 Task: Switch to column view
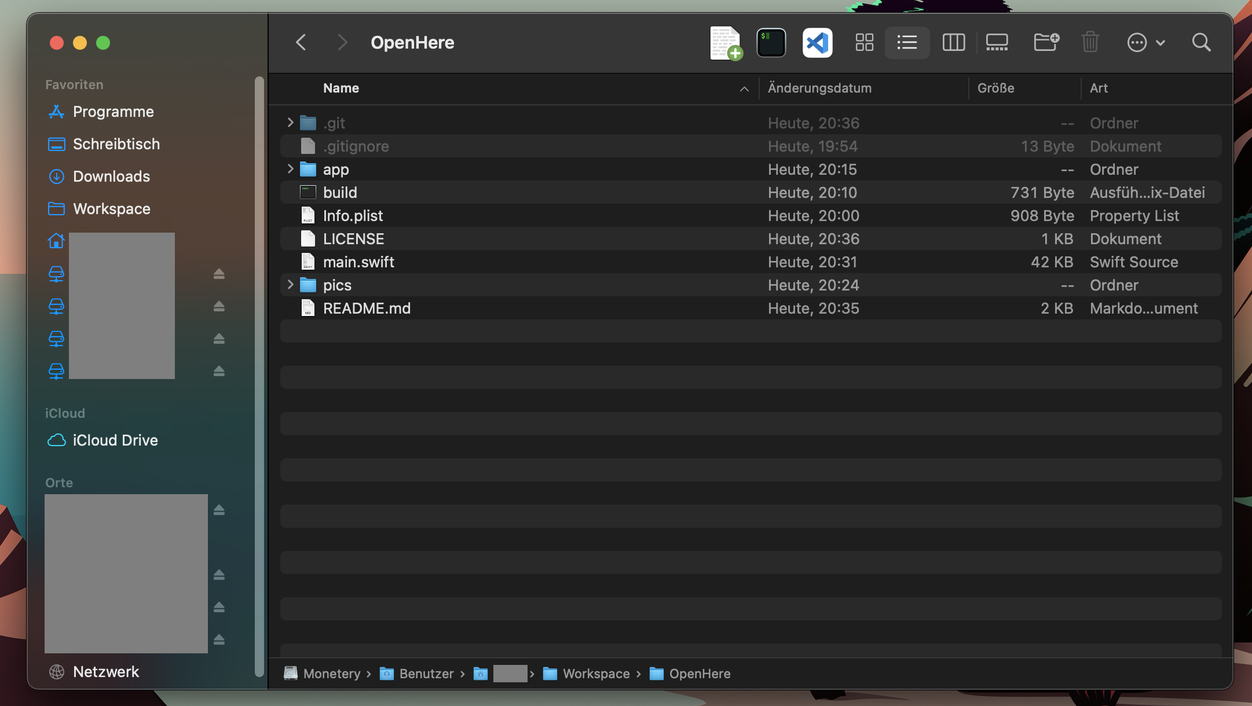(x=953, y=43)
